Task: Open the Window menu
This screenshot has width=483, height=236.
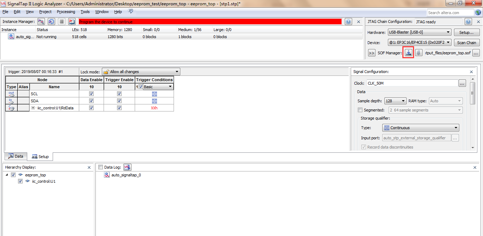Action: 102,12
